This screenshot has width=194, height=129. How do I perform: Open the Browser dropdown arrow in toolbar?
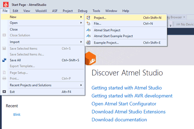pos(184,17)
